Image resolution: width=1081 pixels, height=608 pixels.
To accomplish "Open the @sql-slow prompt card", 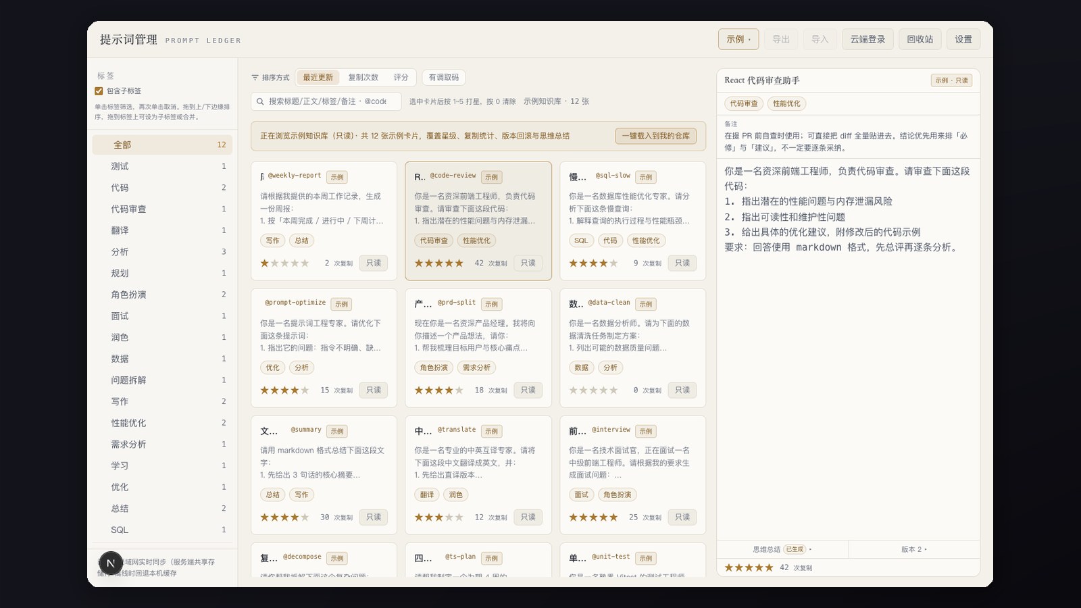I will pos(632,220).
